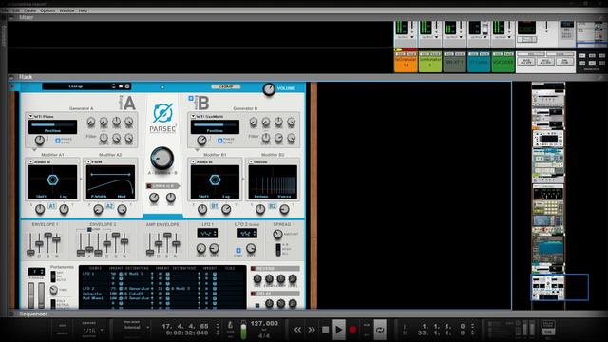Change the LFO 2 waveform selector
608x342 pixels.
click(x=247, y=233)
